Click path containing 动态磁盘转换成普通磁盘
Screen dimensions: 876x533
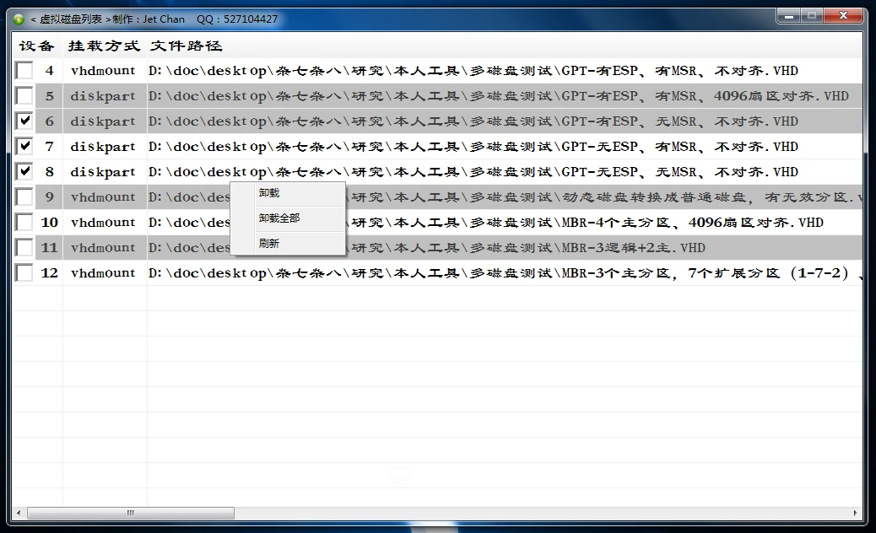pyautogui.click(x=603, y=197)
